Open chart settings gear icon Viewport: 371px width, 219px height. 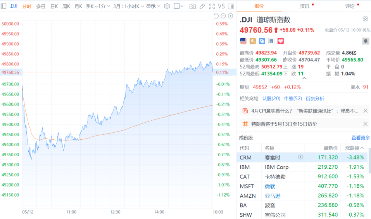point(167,6)
